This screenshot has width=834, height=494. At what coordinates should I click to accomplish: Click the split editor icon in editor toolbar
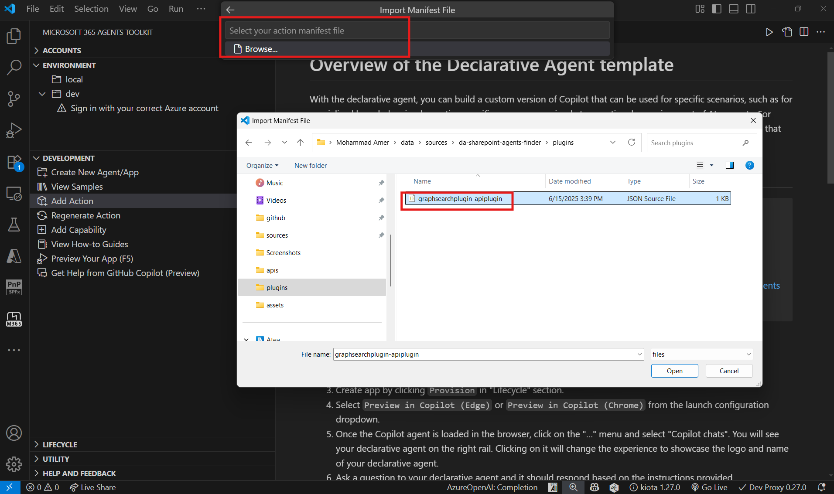804,32
